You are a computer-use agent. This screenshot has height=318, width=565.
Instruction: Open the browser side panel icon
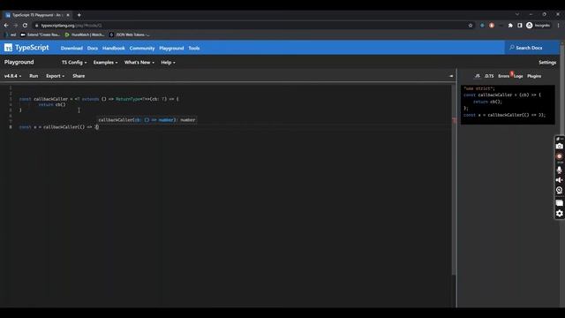tap(520, 26)
